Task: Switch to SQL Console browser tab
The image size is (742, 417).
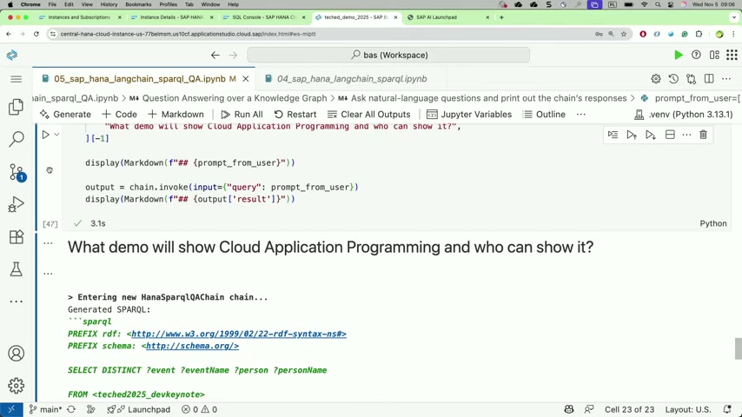Action: coord(264,17)
